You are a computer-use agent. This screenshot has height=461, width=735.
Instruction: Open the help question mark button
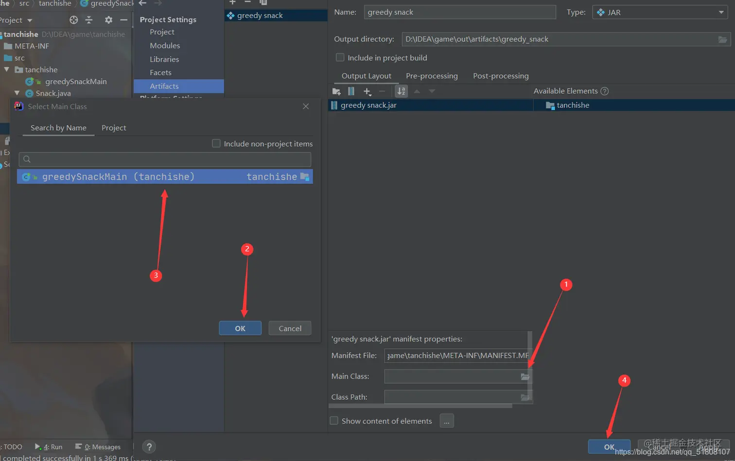point(149,447)
